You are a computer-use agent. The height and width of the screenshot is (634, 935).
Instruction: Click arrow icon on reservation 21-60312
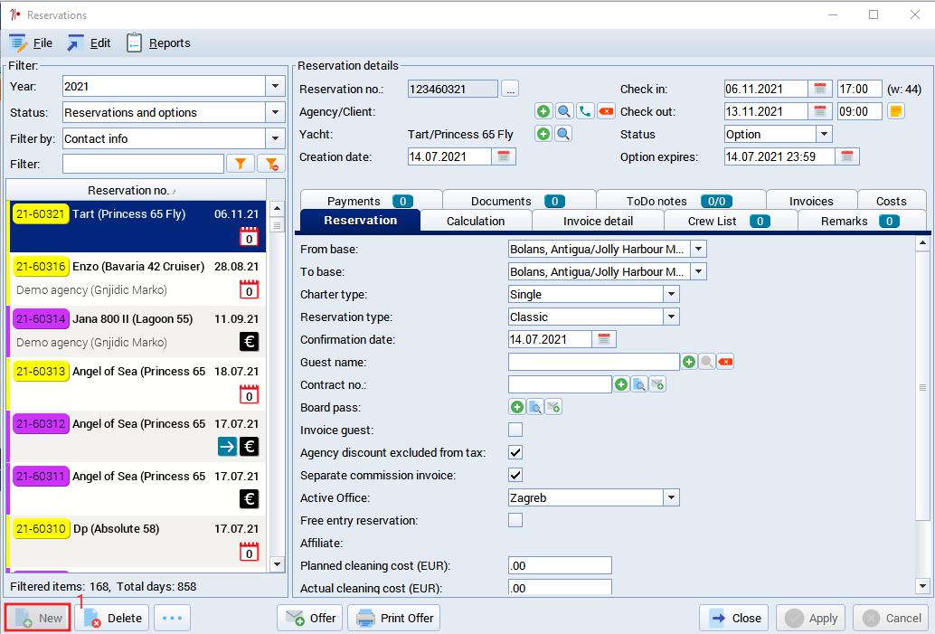click(x=227, y=447)
